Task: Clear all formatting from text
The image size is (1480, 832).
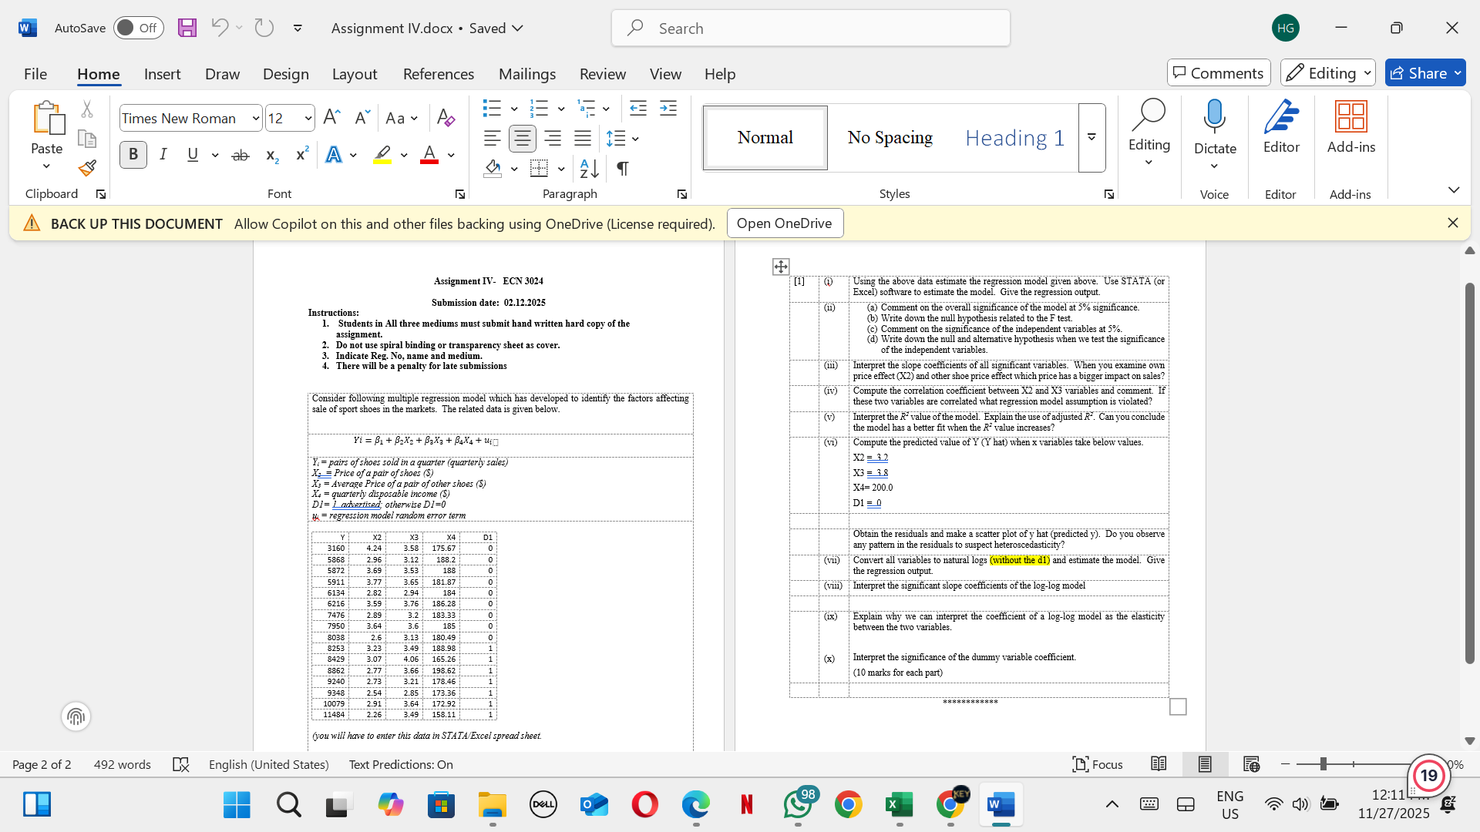Action: (x=445, y=117)
